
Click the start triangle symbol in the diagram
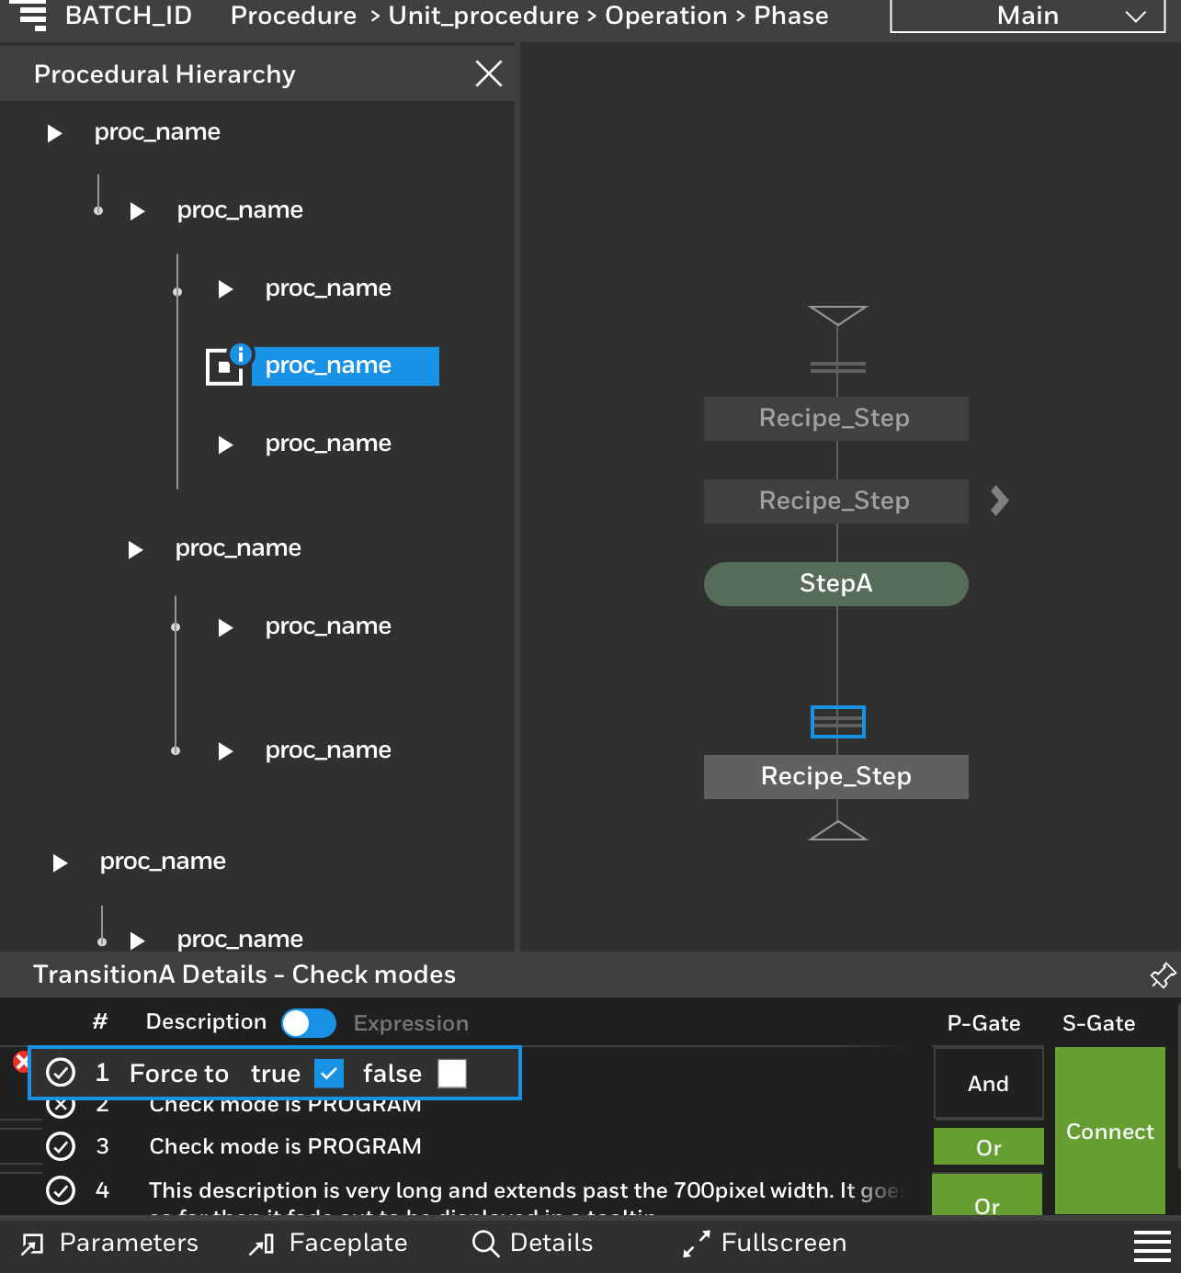(837, 315)
